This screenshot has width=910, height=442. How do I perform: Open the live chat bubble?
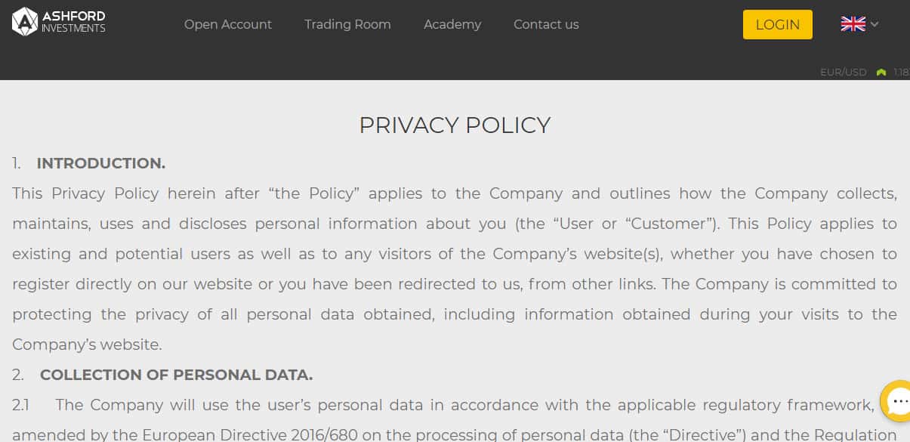pos(896,403)
